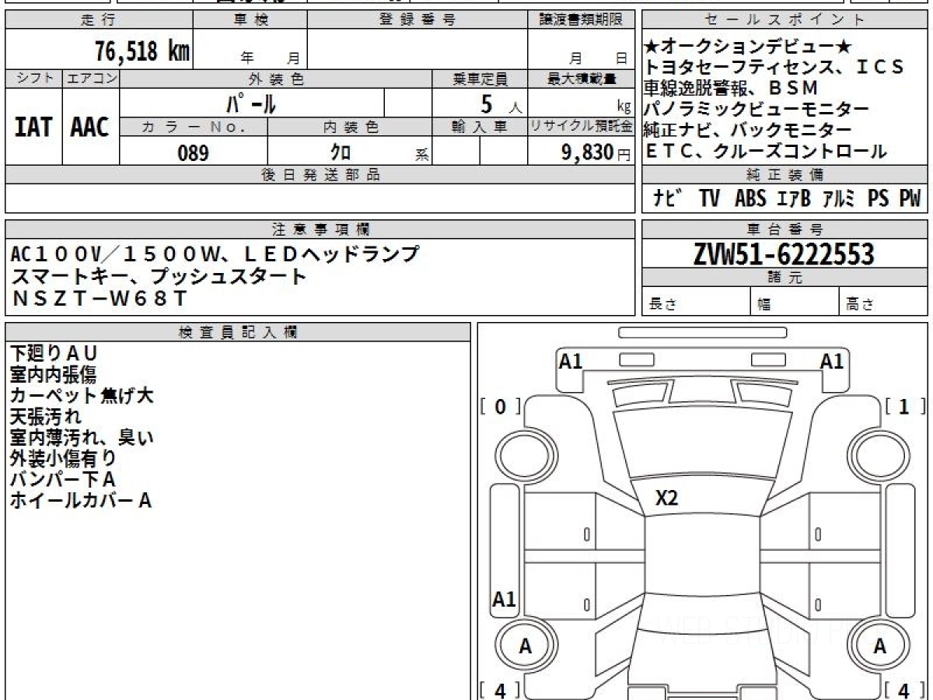933x700 pixels.
Task: Select the 走行 column header
Action: click(x=99, y=20)
